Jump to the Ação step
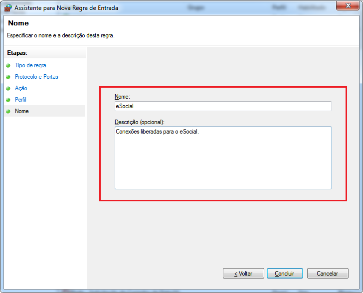Image resolution: width=363 pixels, height=293 pixels. tap(21, 88)
